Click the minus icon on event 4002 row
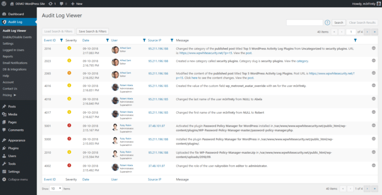The width and height of the screenshot is (382, 195). click(373, 165)
